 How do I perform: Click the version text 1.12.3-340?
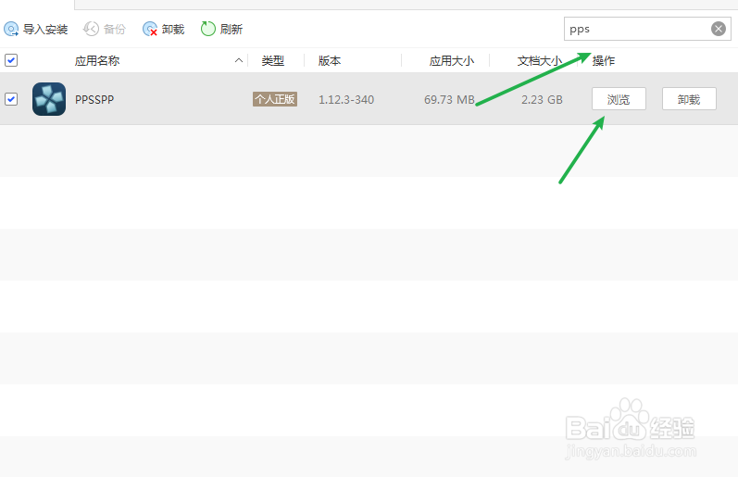(346, 100)
